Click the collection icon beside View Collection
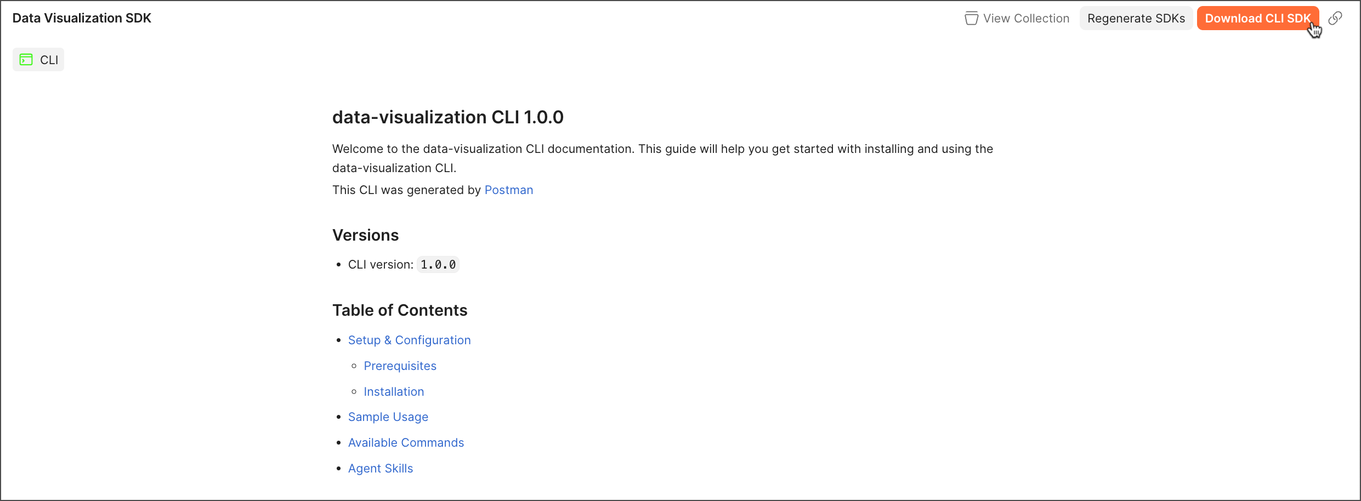Image resolution: width=1361 pixels, height=501 pixels. tap(971, 18)
